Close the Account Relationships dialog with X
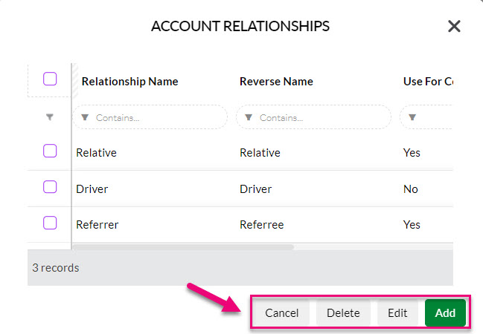Viewport: 483px width, 334px height. point(454,26)
